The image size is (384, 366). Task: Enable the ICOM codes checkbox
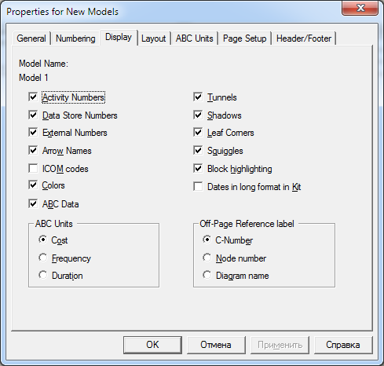[x=33, y=169]
